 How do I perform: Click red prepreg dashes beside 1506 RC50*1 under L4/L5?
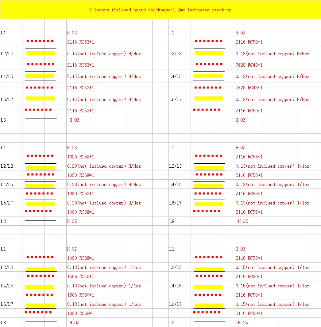pos(40,295)
